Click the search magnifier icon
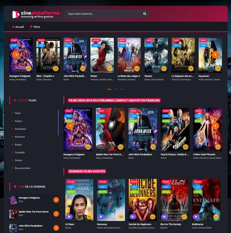Screen dimensions: 231x233 (145, 14)
